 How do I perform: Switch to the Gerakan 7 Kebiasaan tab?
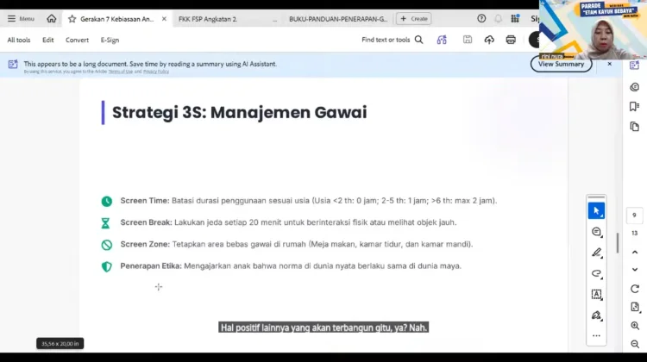click(x=116, y=19)
